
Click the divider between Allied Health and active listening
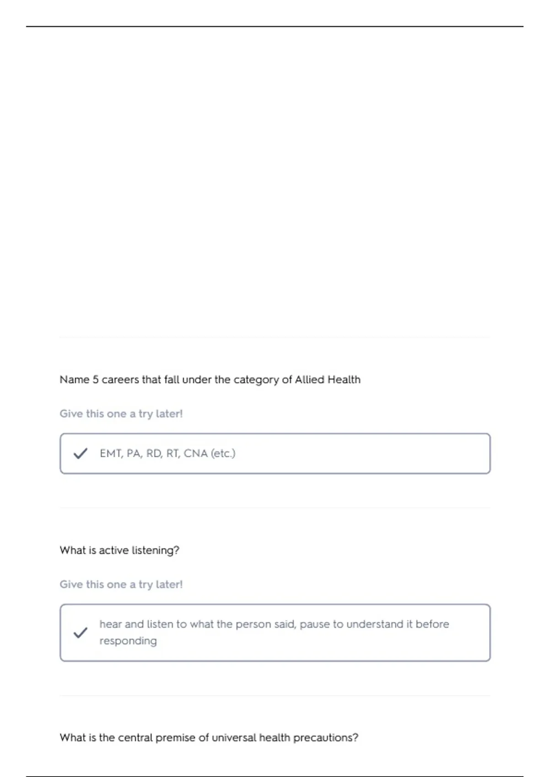[275, 508]
